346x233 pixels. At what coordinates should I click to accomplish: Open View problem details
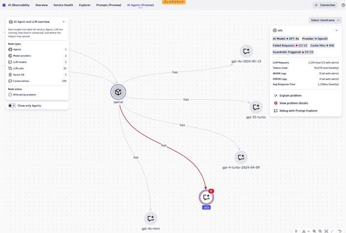point(293,103)
